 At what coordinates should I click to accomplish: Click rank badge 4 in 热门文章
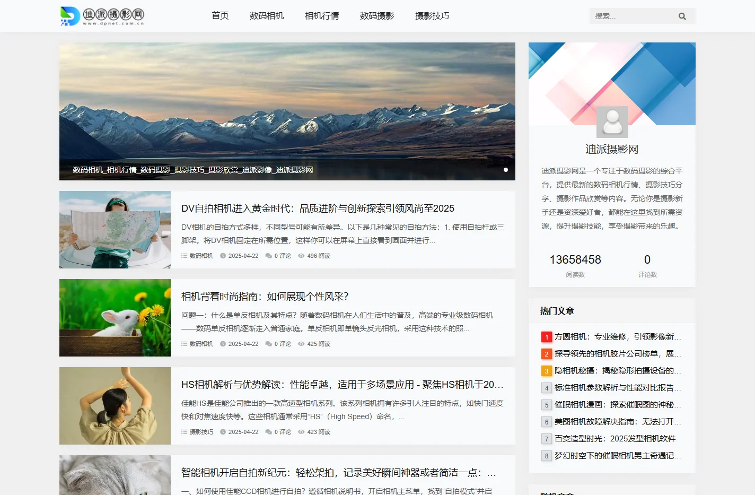point(547,388)
